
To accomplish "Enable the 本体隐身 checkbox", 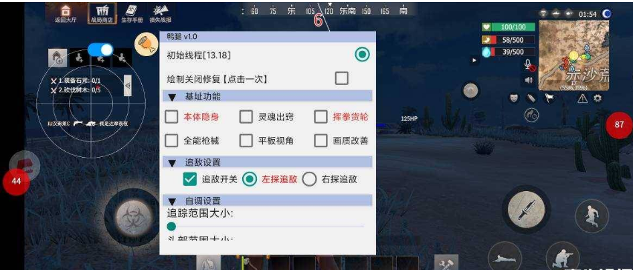I will [x=171, y=117].
